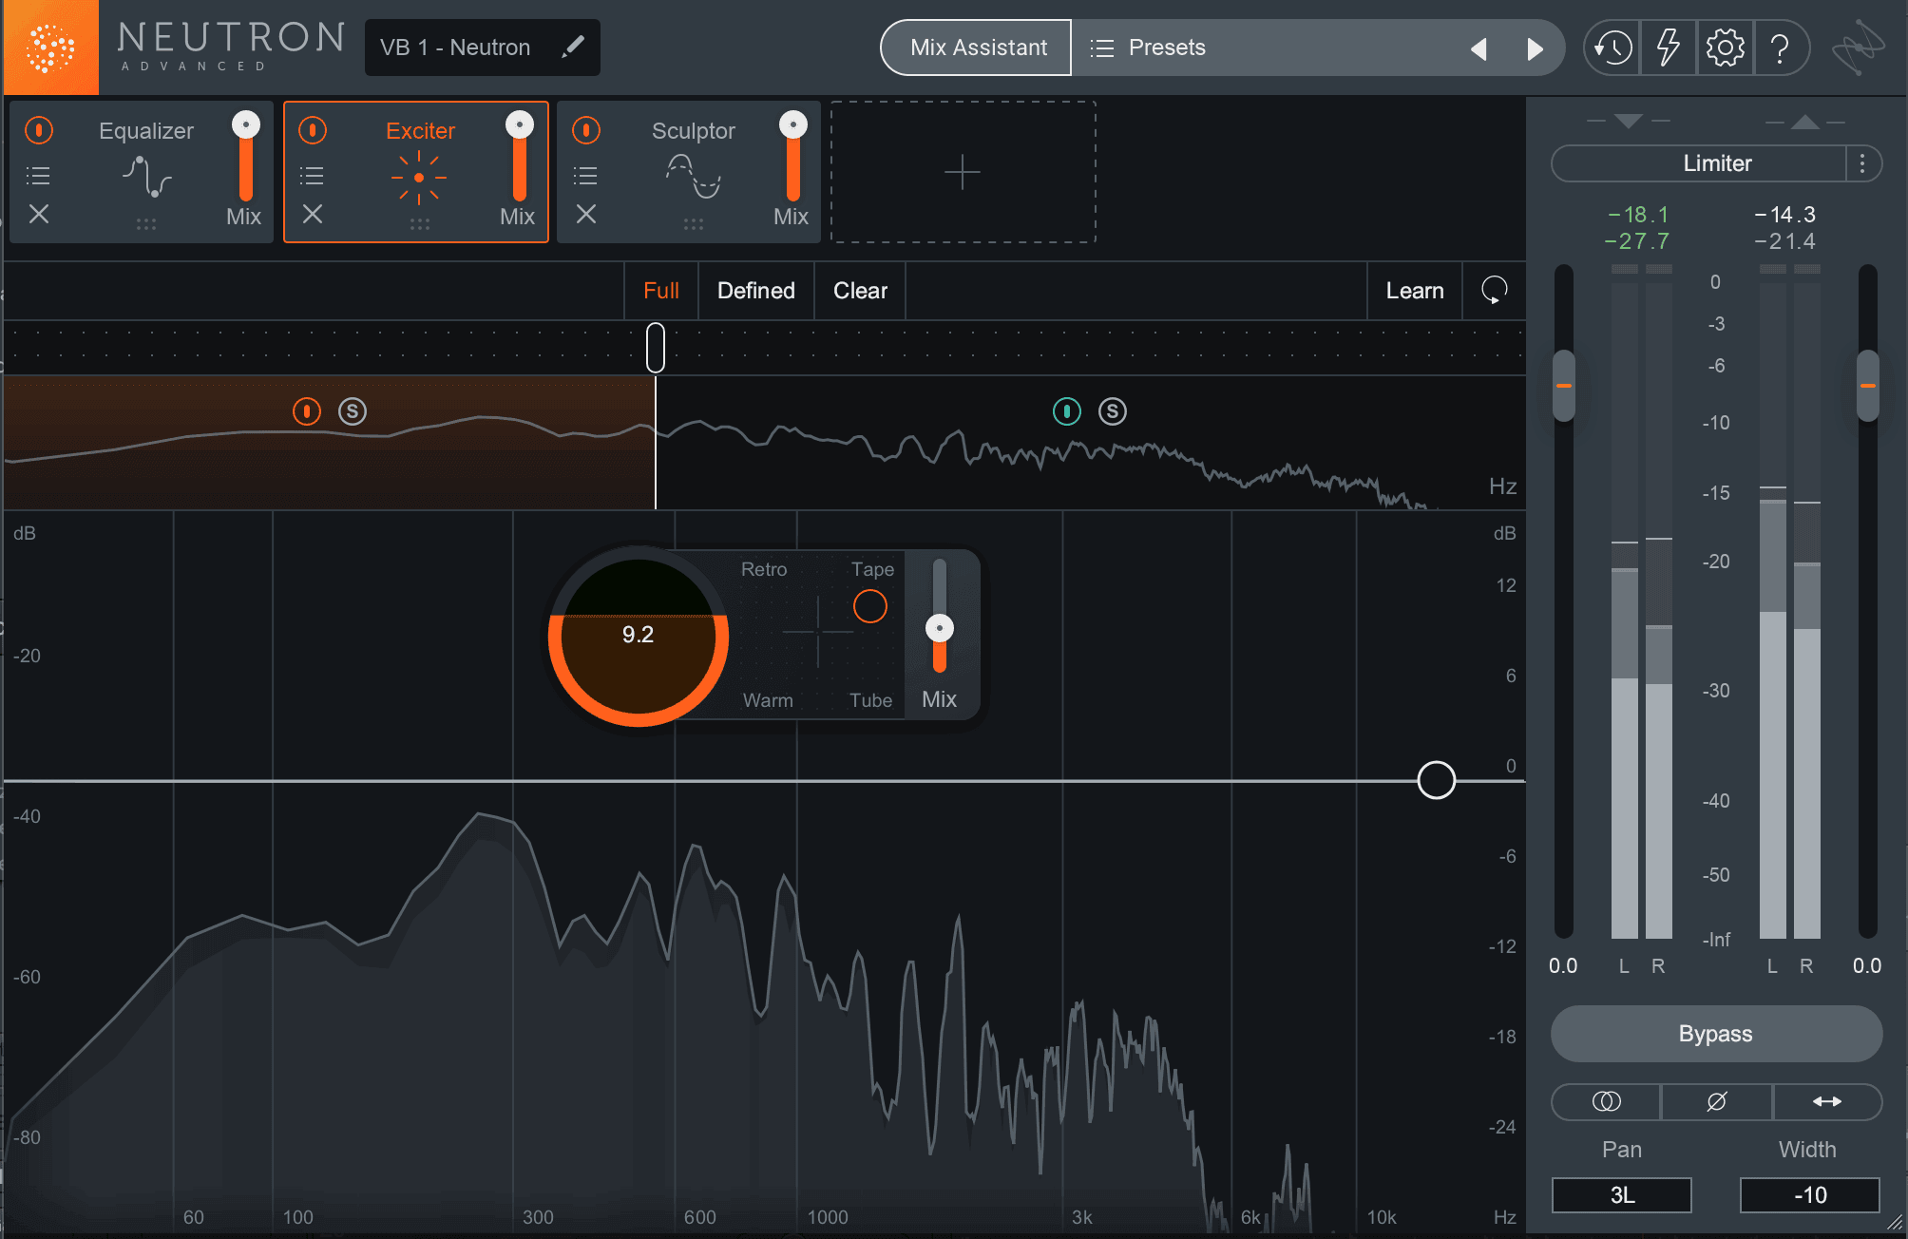
Task: Click the input gain fader handle
Action: point(1564,386)
